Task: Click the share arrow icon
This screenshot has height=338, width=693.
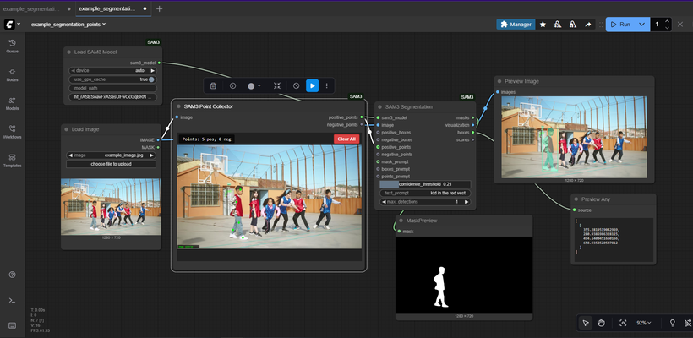Action: click(588, 25)
